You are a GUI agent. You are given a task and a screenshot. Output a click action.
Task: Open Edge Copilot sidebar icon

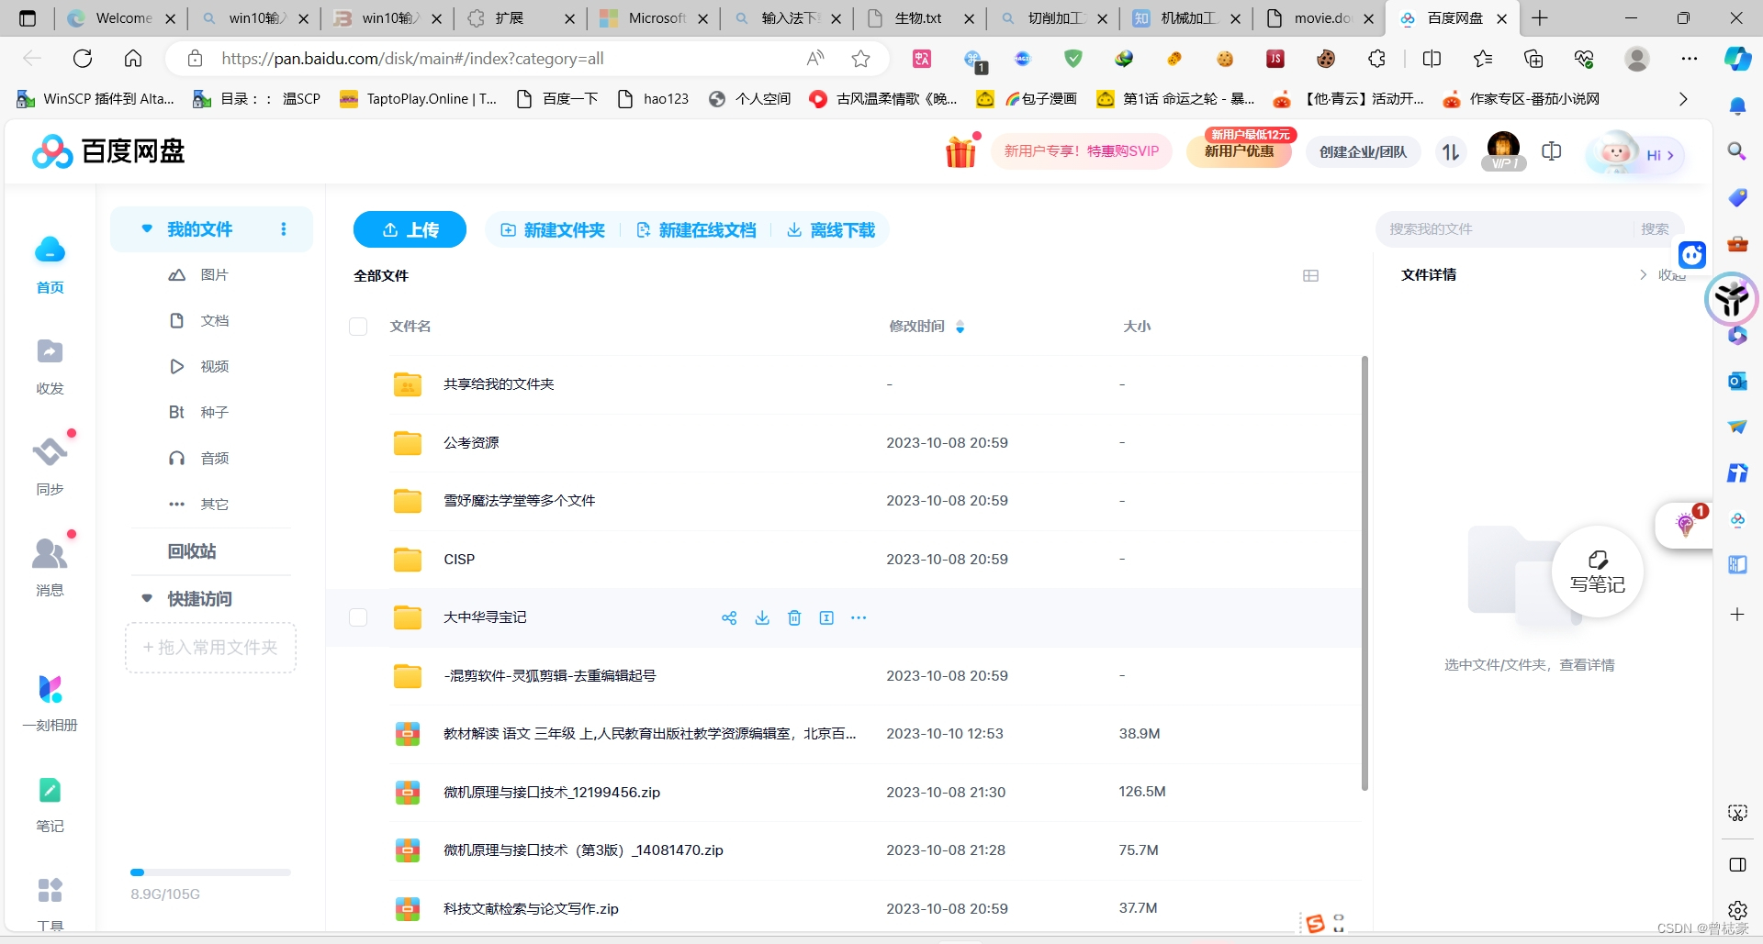coord(1737,59)
